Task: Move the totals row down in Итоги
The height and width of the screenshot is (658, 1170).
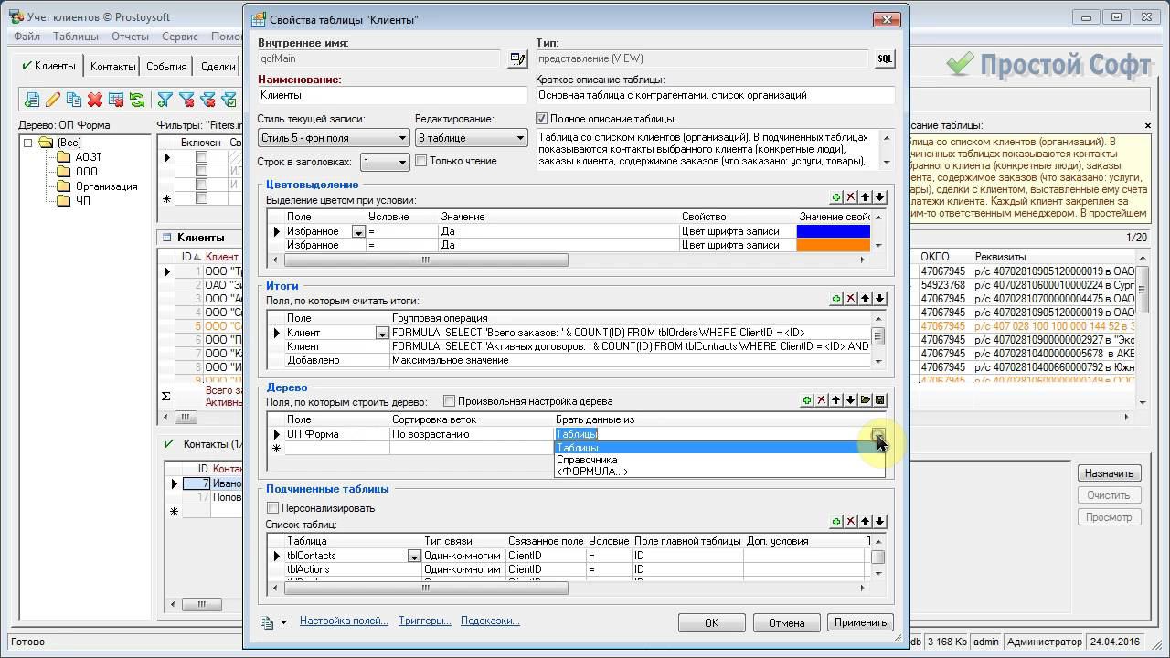Action: (879, 299)
